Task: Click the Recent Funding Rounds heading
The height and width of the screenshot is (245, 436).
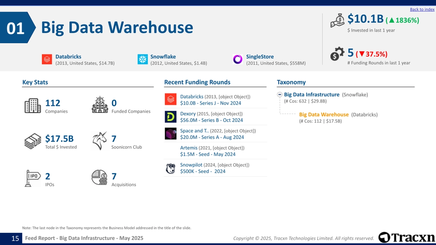Action: click(x=197, y=82)
